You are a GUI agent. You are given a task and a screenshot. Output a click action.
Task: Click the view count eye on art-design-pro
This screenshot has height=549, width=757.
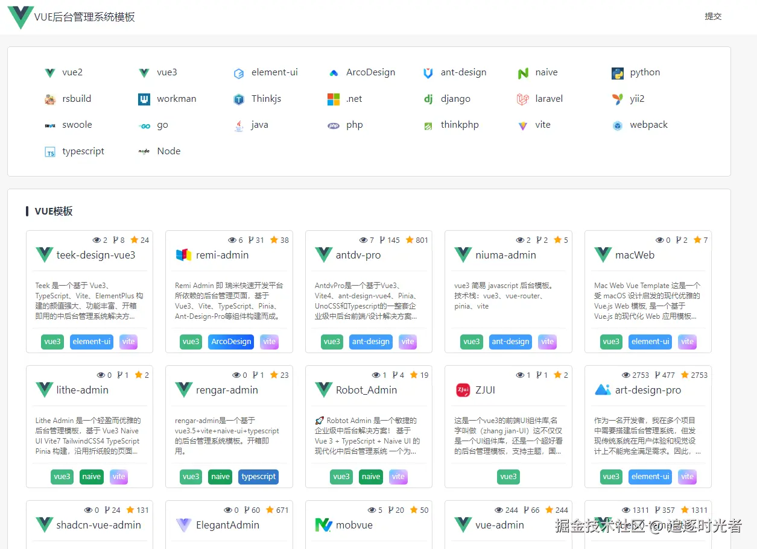(626, 375)
